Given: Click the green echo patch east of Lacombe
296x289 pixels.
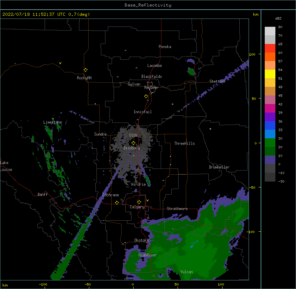Looking at the screenshot, I should (x=191, y=72).
